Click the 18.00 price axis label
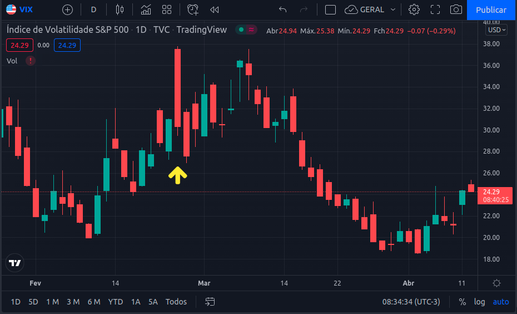 (x=491, y=259)
